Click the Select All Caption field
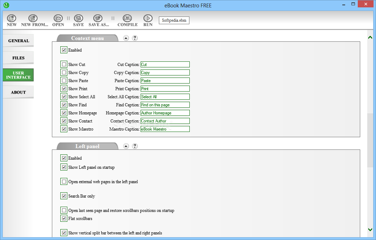This screenshot has height=240, width=376. (x=165, y=97)
